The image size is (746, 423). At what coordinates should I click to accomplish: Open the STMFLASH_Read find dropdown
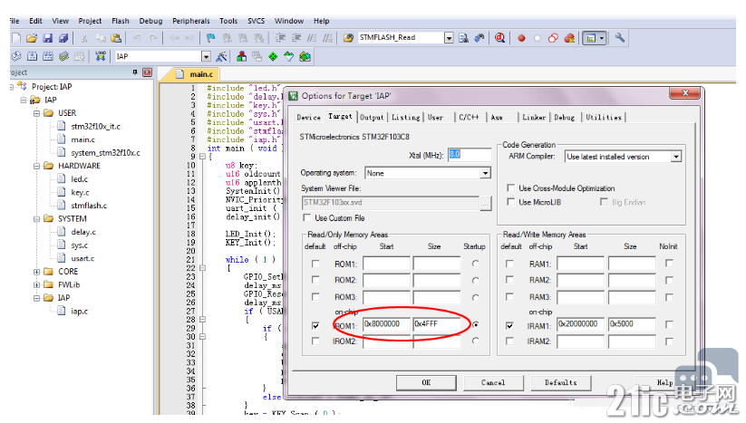click(x=449, y=38)
